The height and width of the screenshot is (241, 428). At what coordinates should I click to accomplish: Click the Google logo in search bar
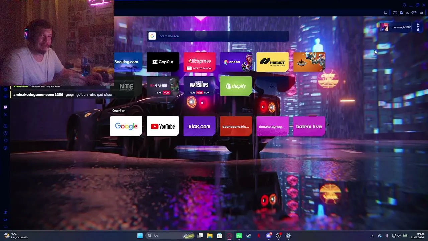tap(152, 36)
